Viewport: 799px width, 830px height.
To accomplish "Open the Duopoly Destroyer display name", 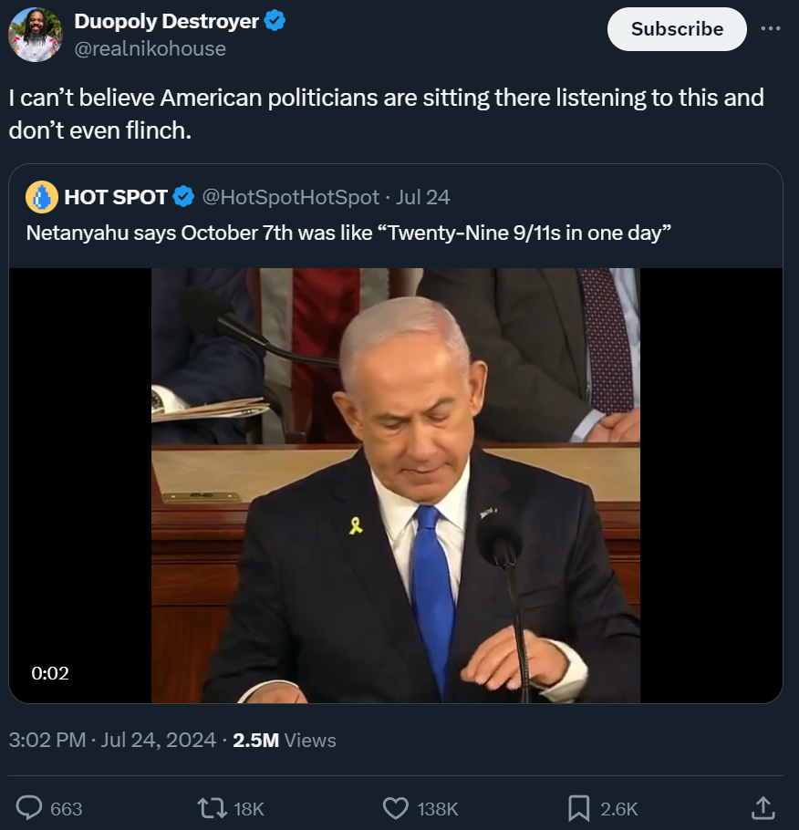I will pyautogui.click(x=166, y=21).
